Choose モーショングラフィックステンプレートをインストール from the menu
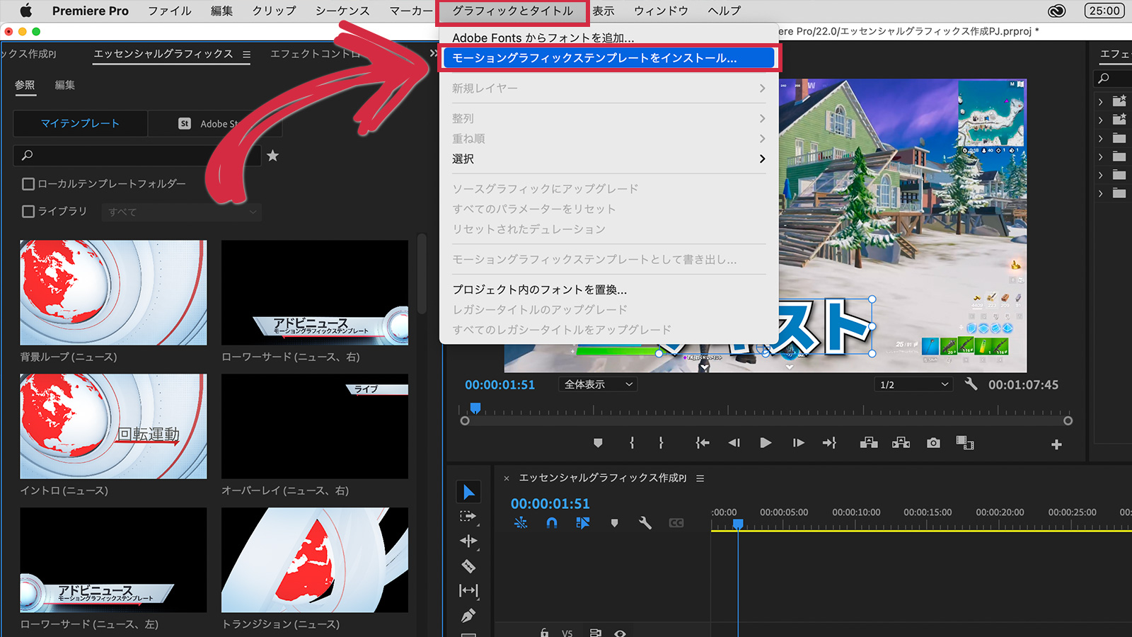Screen dimensions: 1132x637 [x=608, y=58]
